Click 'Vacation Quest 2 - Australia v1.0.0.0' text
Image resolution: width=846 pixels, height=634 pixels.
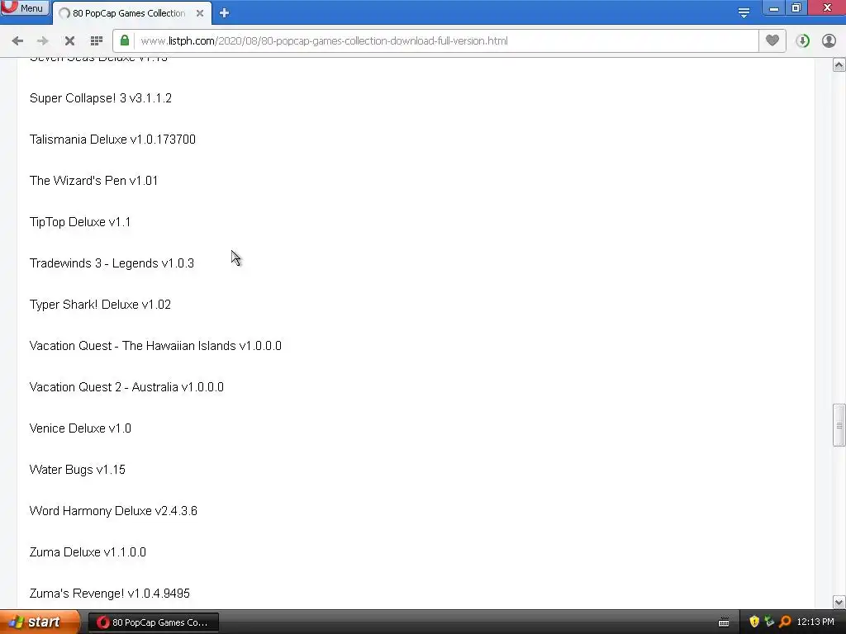coord(126,387)
